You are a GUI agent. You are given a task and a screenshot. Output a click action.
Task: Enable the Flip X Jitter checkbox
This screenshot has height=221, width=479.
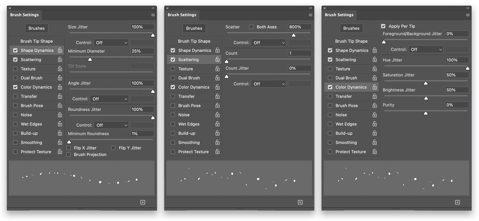[x=69, y=148]
